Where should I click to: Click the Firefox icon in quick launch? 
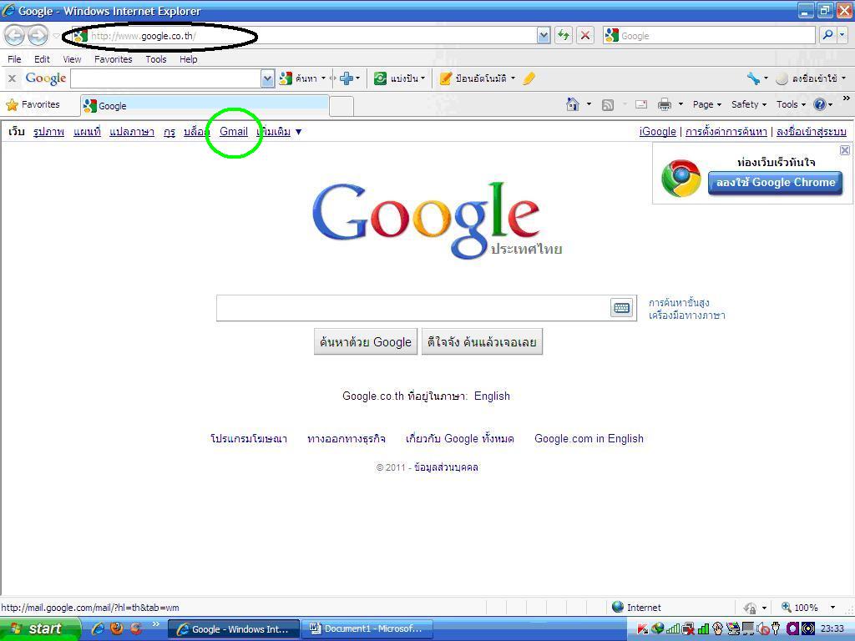click(116, 628)
